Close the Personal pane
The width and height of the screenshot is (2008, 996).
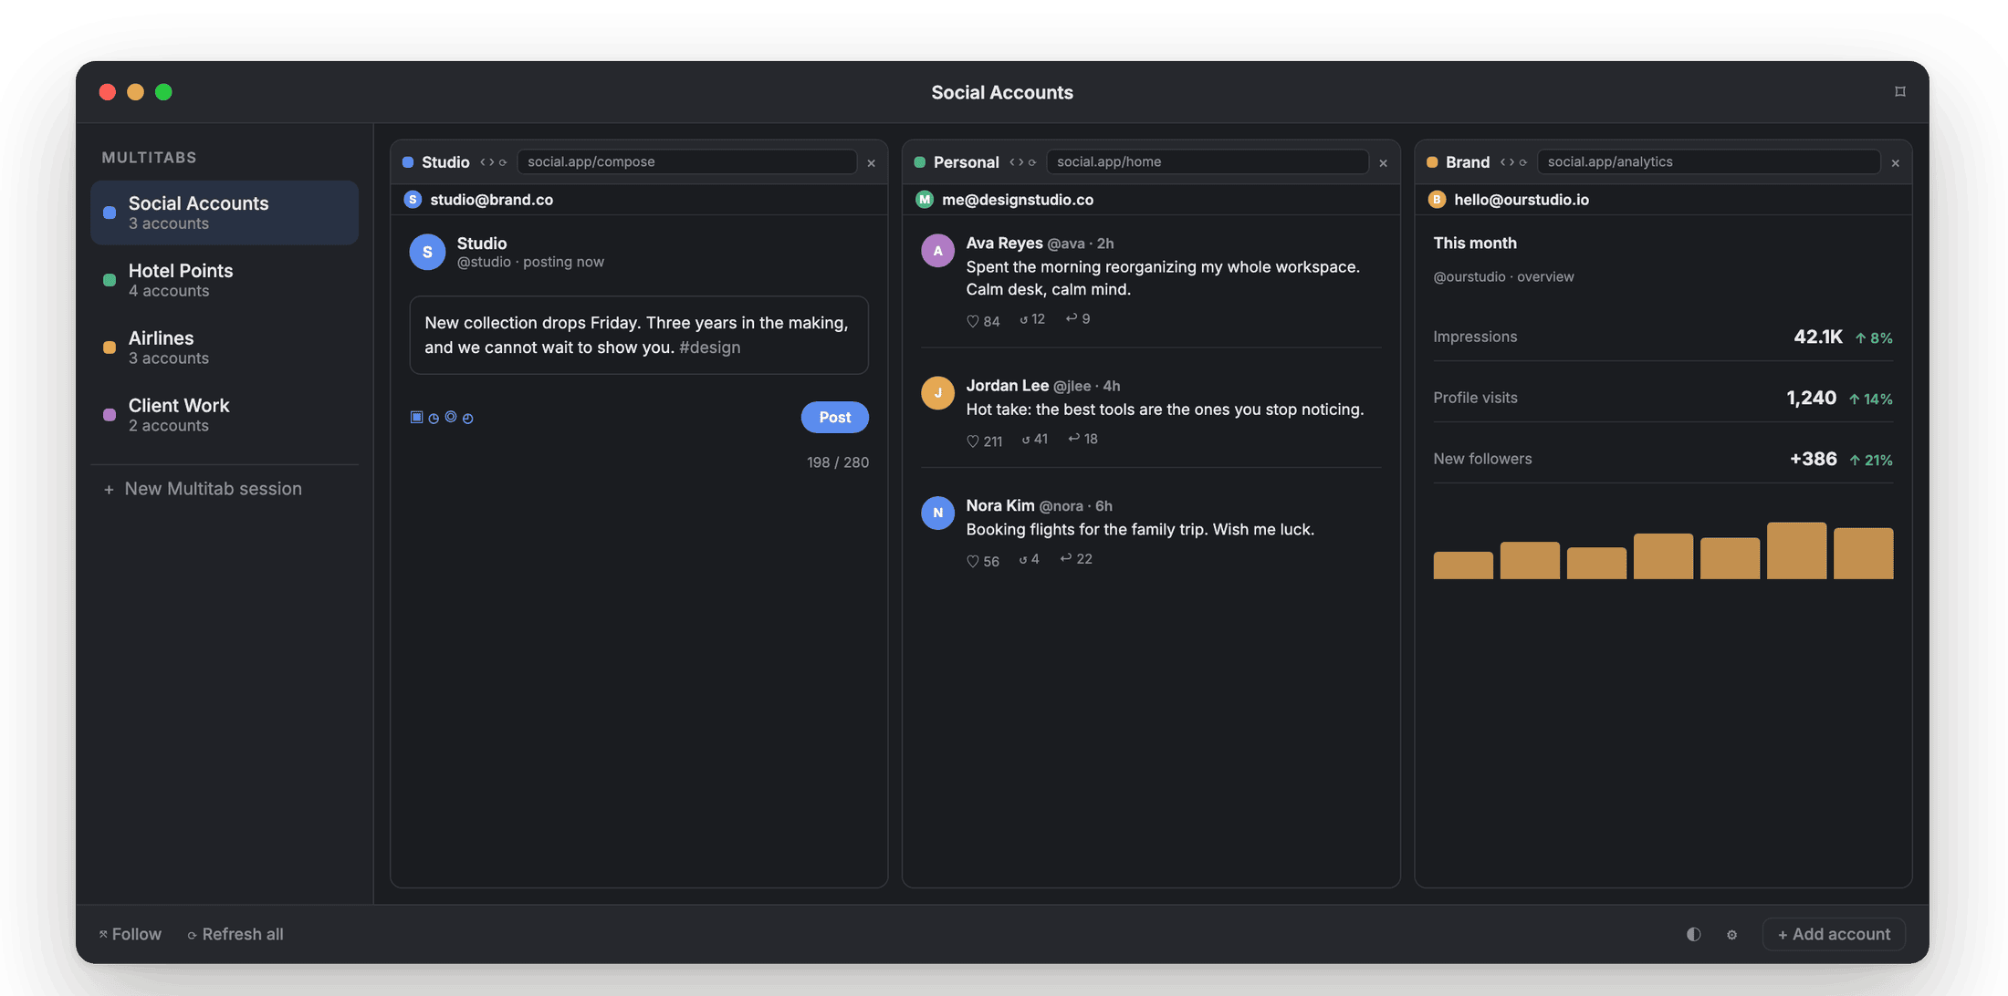(1384, 163)
